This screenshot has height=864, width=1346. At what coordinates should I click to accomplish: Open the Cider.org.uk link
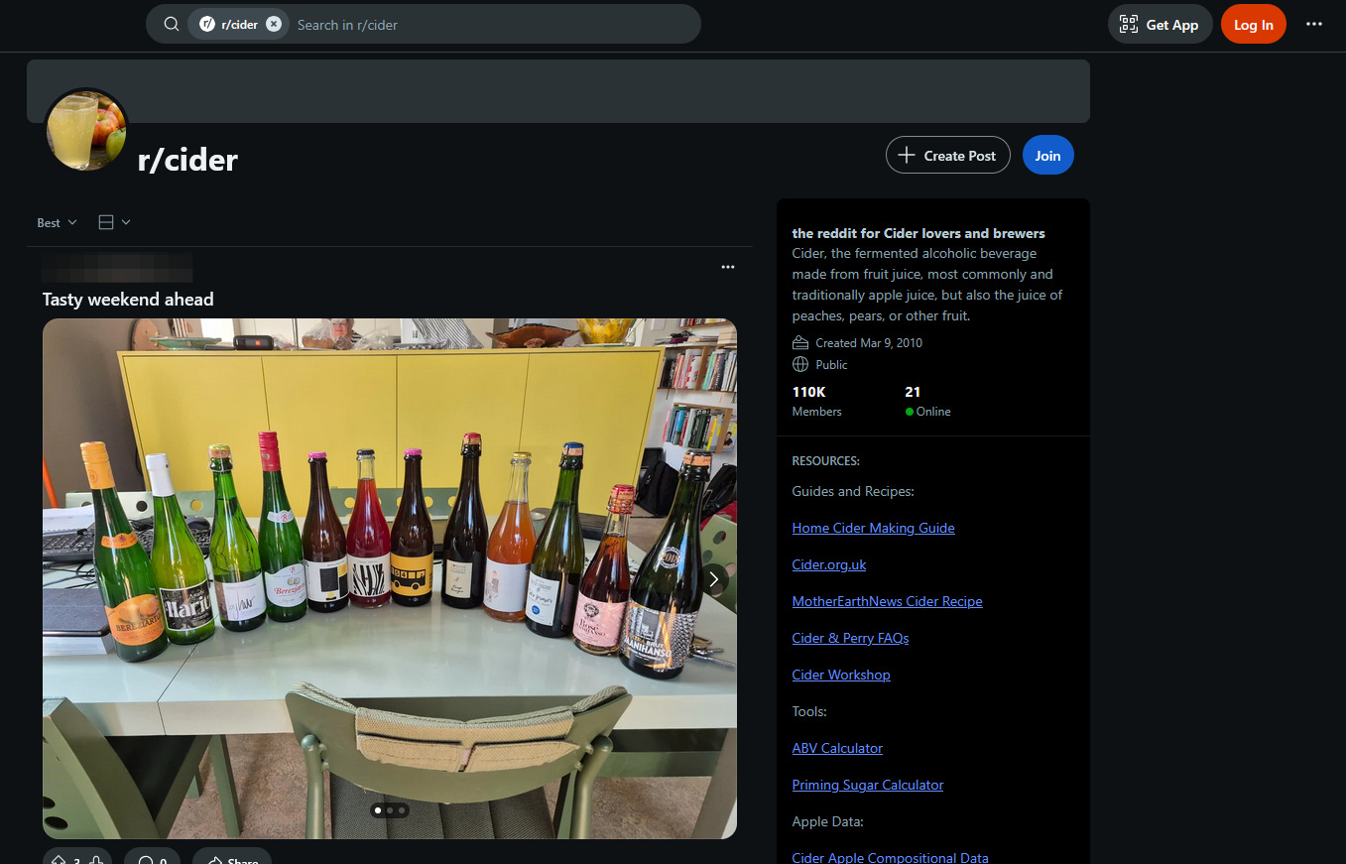[x=829, y=564]
